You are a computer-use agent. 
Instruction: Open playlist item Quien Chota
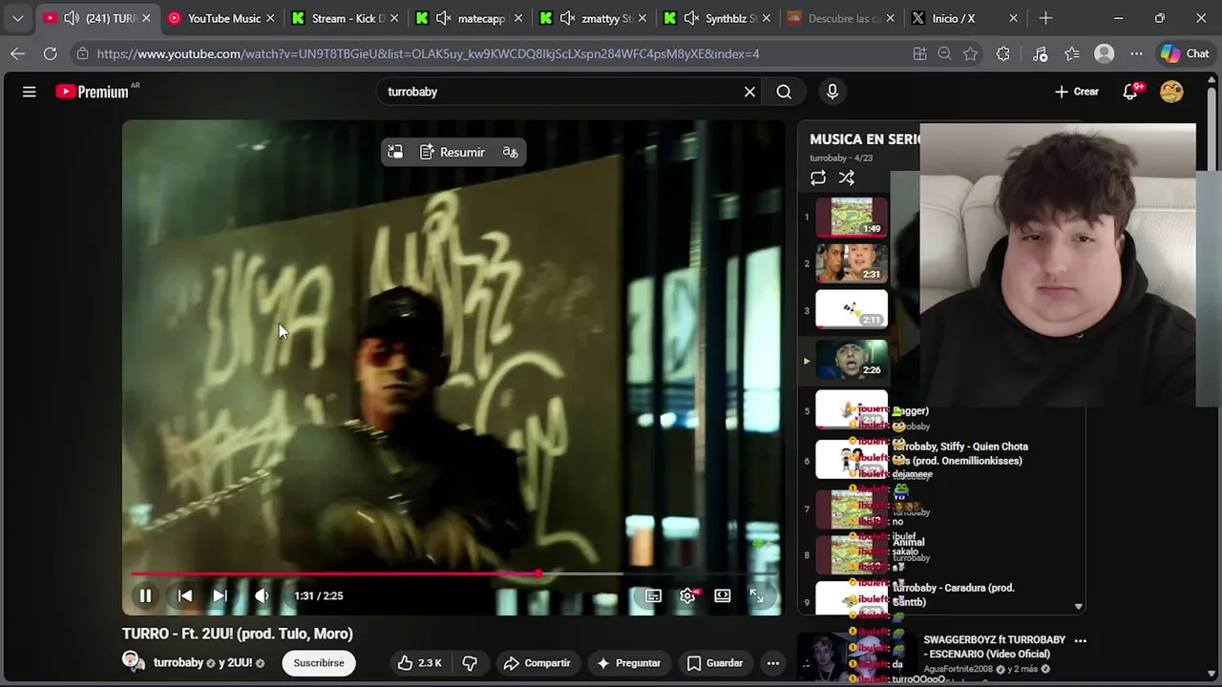coord(959,453)
